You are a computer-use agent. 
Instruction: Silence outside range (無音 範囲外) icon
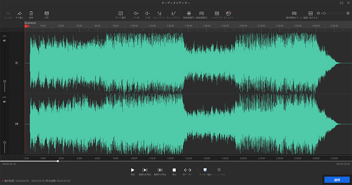(189, 13)
